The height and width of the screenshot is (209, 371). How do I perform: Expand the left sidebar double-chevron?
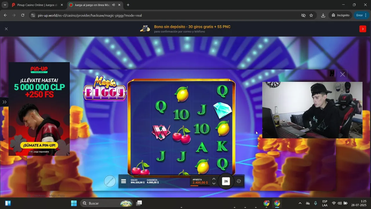pyautogui.click(x=4, y=102)
